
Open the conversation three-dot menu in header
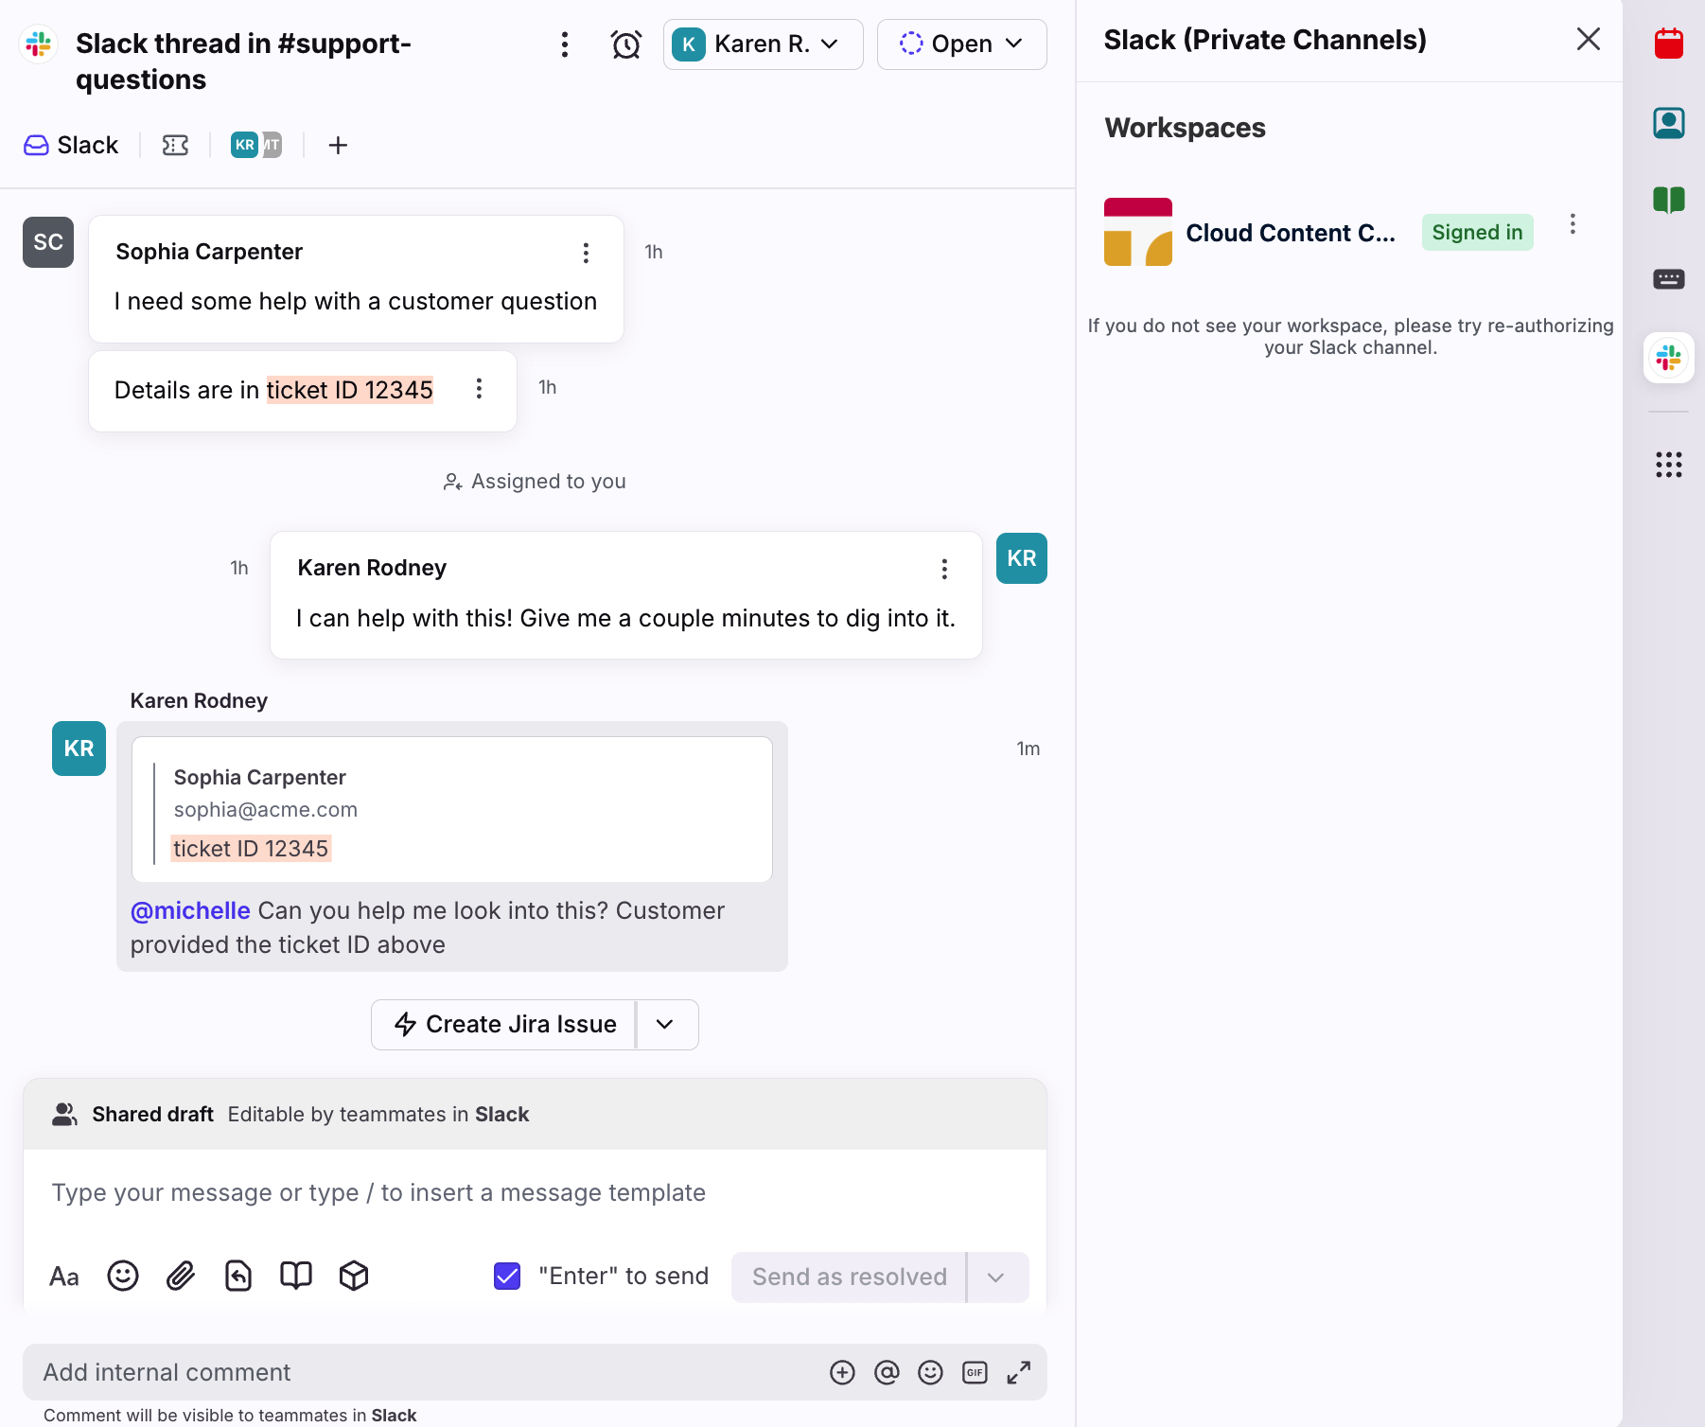tap(564, 44)
